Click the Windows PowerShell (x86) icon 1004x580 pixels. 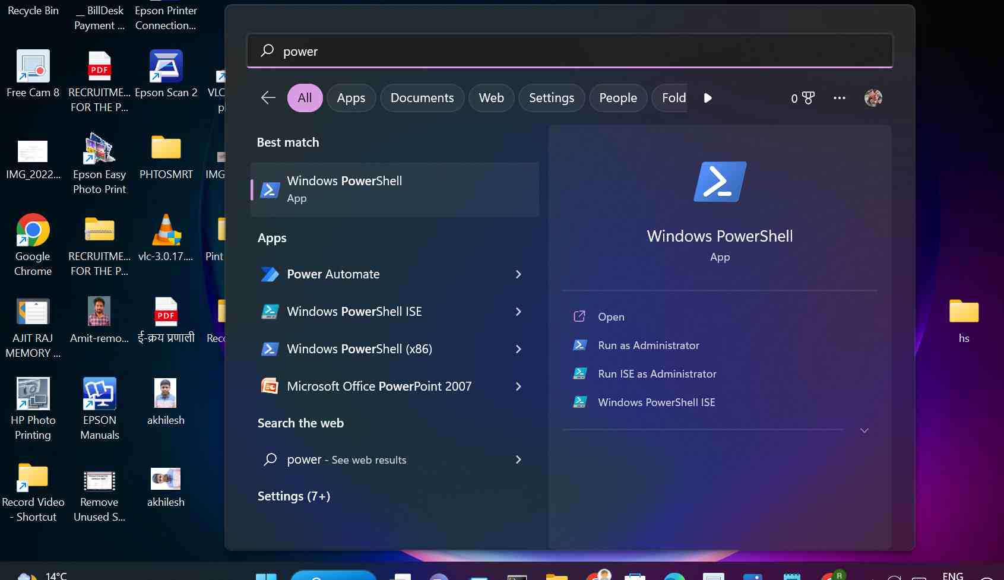[270, 349]
